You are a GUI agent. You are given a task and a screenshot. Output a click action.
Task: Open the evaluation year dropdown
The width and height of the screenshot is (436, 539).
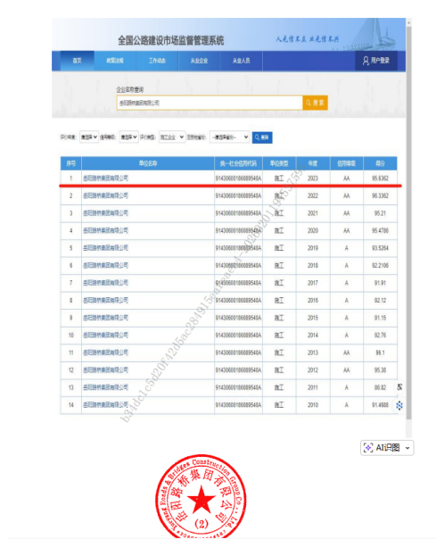pos(89,137)
